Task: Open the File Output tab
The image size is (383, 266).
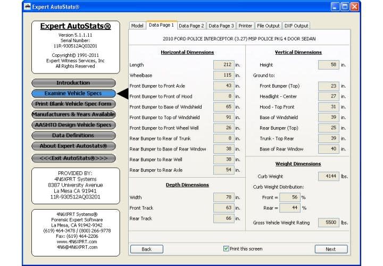Action: tap(268, 26)
